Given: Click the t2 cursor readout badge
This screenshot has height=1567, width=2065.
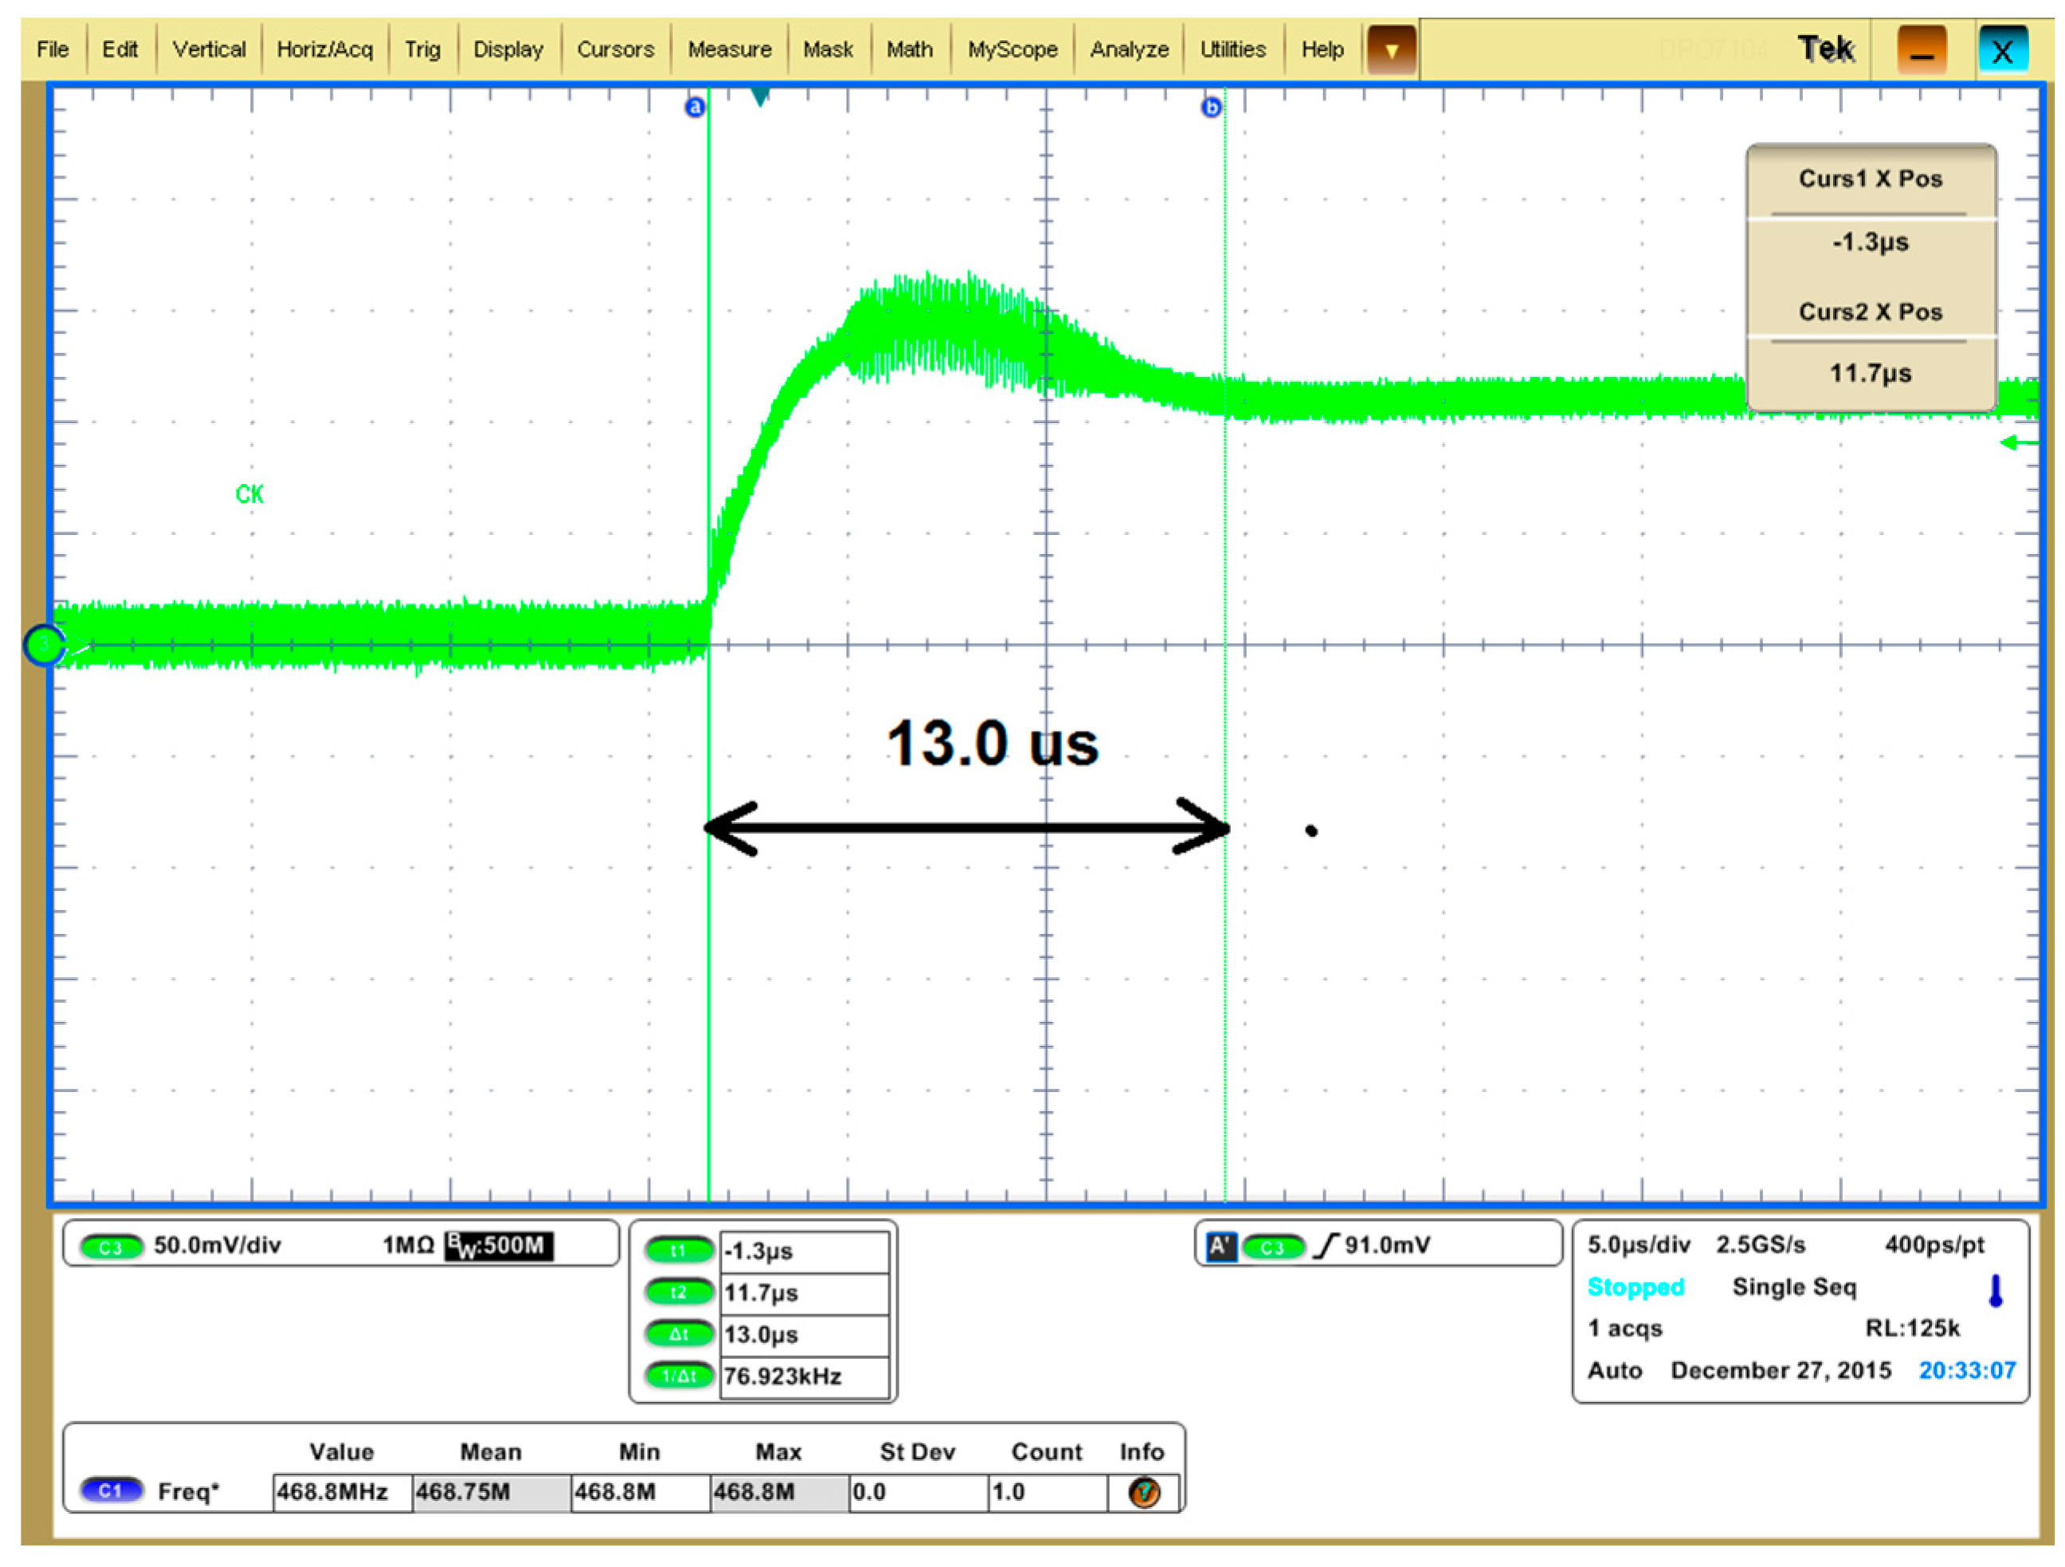Looking at the screenshot, I should [x=679, y=1293].
